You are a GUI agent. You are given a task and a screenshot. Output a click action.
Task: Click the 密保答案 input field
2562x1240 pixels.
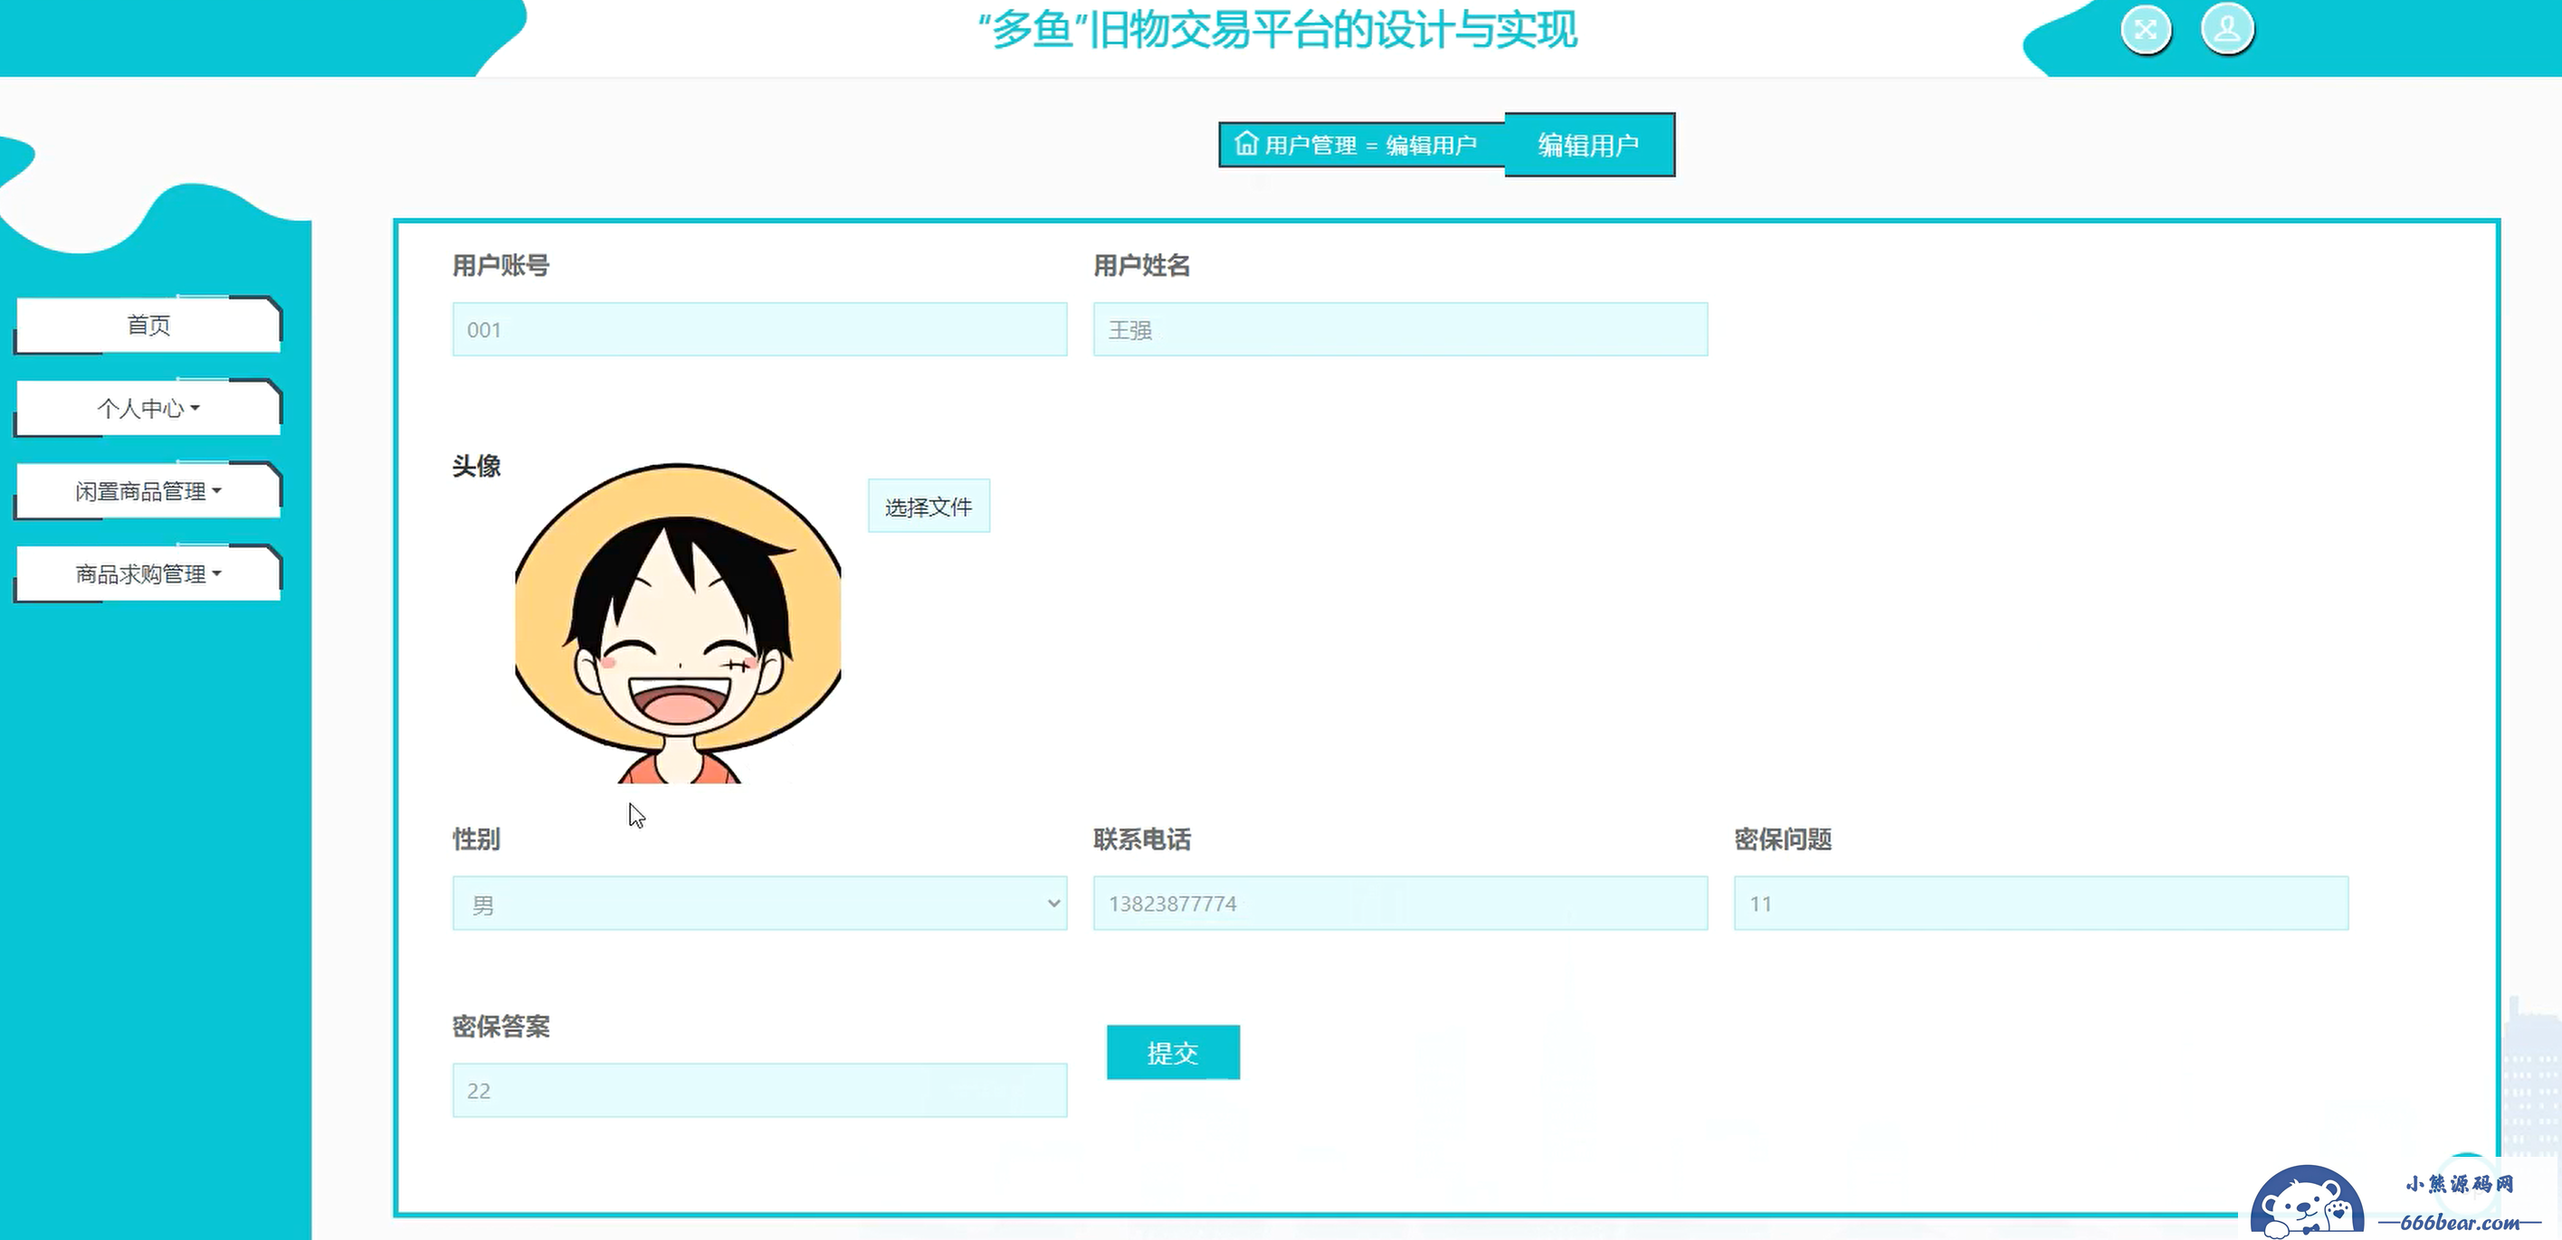pyautogui.click(x=760, y=1090)
